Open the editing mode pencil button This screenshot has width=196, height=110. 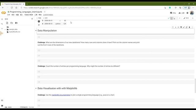click(x=186, y=18)
